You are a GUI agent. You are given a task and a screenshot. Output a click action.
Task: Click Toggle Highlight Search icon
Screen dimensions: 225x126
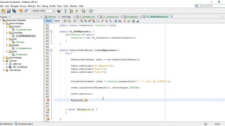click(94, 21)
